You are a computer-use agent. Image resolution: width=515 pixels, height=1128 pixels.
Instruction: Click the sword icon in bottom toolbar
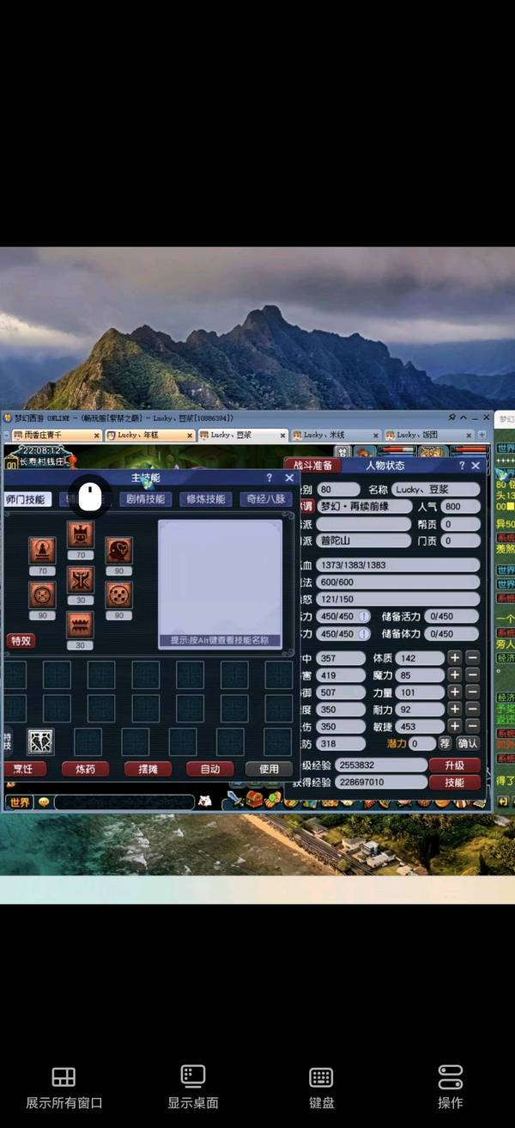[x=233, y=800]
